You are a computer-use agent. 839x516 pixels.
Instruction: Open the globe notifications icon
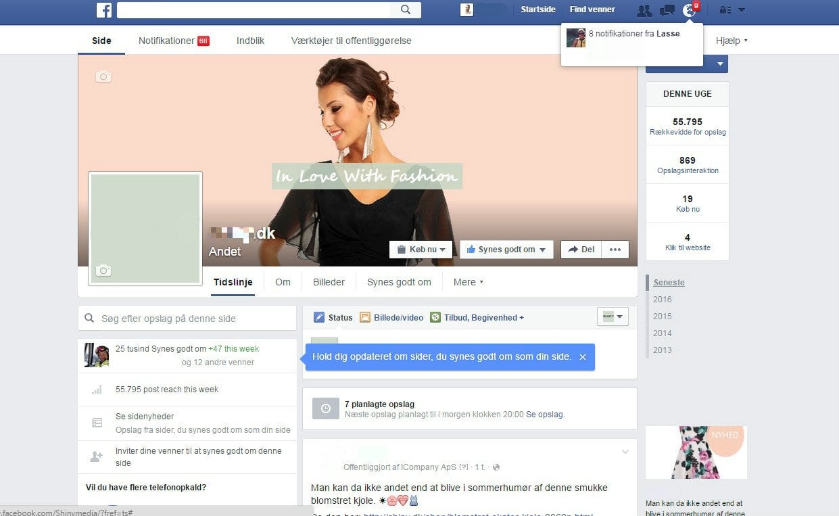pyautogui.click(x=689, y=10)
